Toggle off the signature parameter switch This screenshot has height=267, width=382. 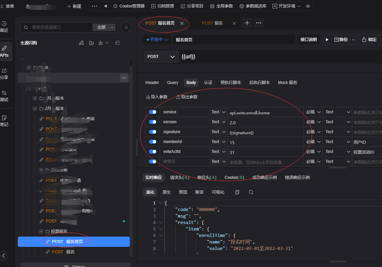coord(153,132)
